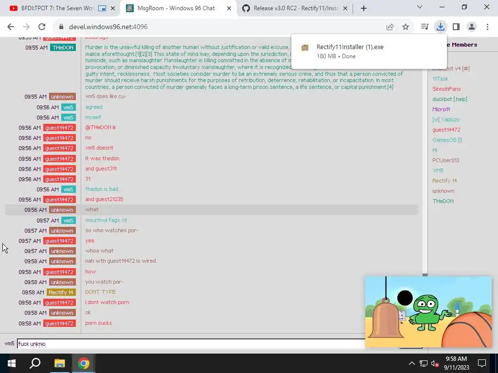Click "and guest21235" message
The image size is (498, 373).
pos(104,199)
